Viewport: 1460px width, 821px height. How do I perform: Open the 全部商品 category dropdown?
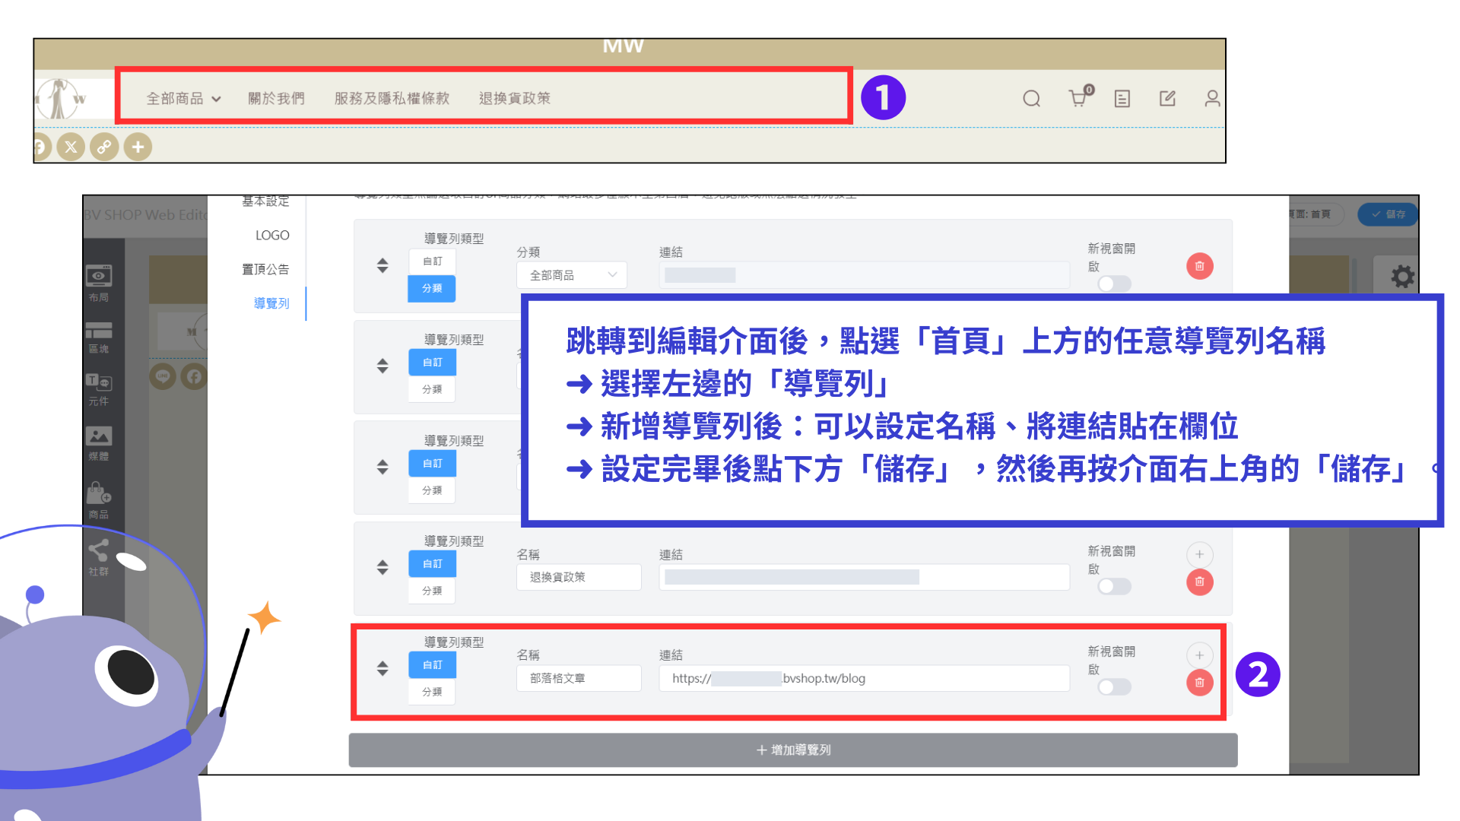click(572, 275)
